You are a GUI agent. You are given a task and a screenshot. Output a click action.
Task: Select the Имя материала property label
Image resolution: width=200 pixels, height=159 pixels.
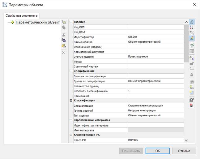click(x=84, y=130)
